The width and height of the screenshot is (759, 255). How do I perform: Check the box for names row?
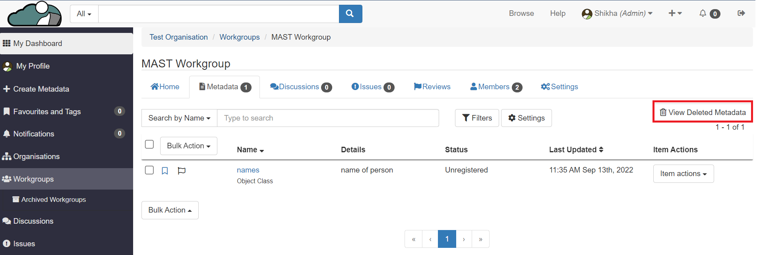(149, 170)
